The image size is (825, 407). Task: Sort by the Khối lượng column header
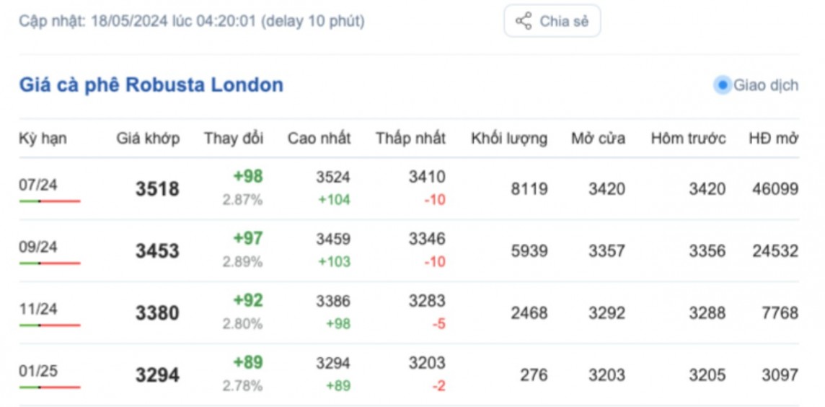click(508, 139)
